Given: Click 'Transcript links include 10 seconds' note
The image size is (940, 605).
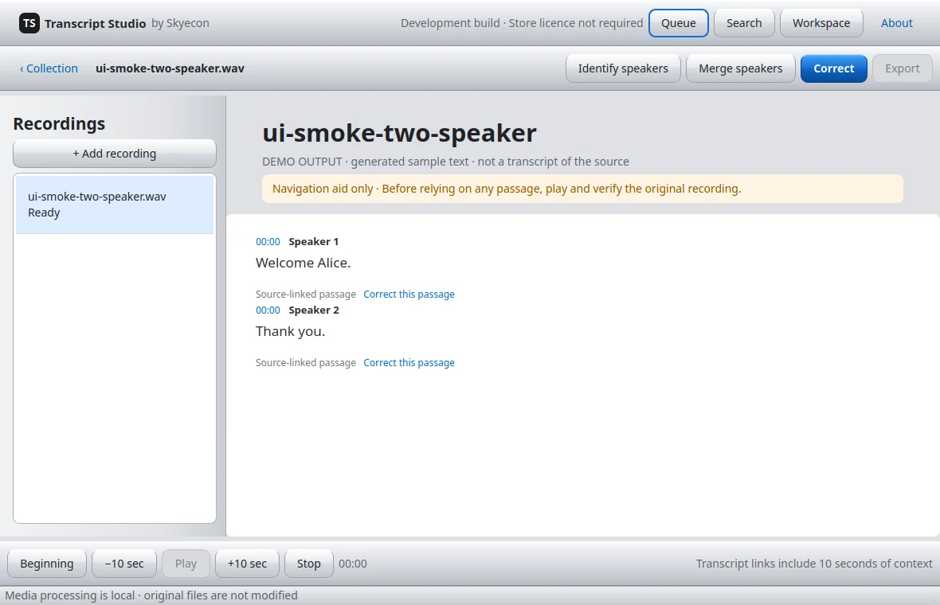Looking at the screenshot, I should coord(814,564).
